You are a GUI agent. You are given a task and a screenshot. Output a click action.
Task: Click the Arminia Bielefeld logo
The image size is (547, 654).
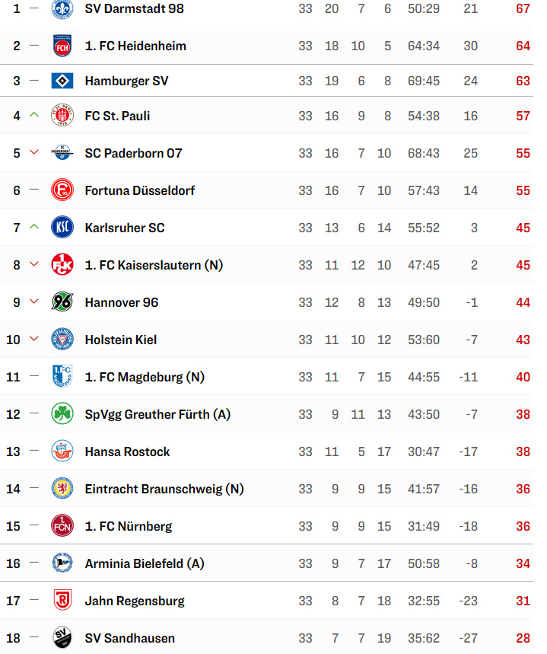coord(62,563)
